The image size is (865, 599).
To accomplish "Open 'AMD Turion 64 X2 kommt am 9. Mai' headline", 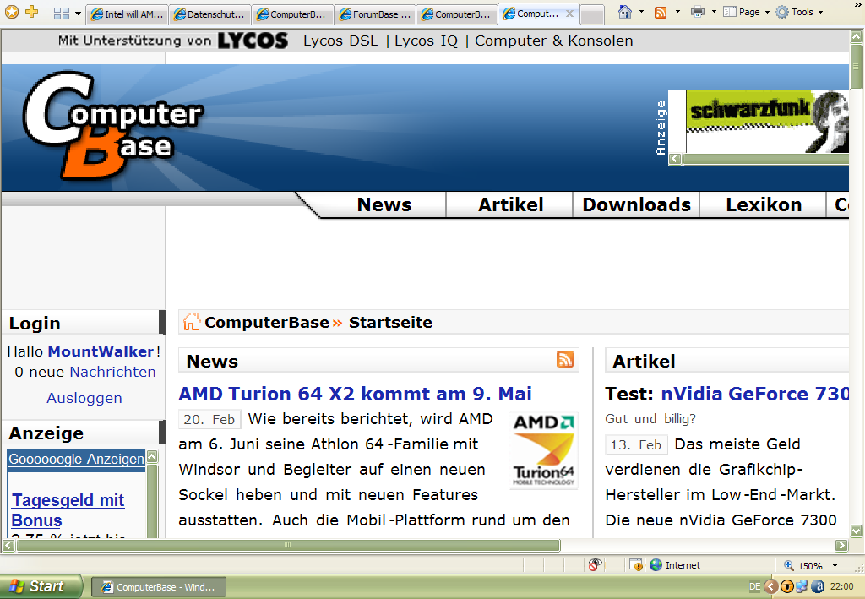I will pyautogui.click(x=355, y=394).
